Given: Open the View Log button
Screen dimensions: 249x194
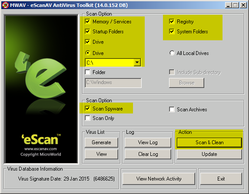Looking at the screenshot, I should (x=148, y=142).
